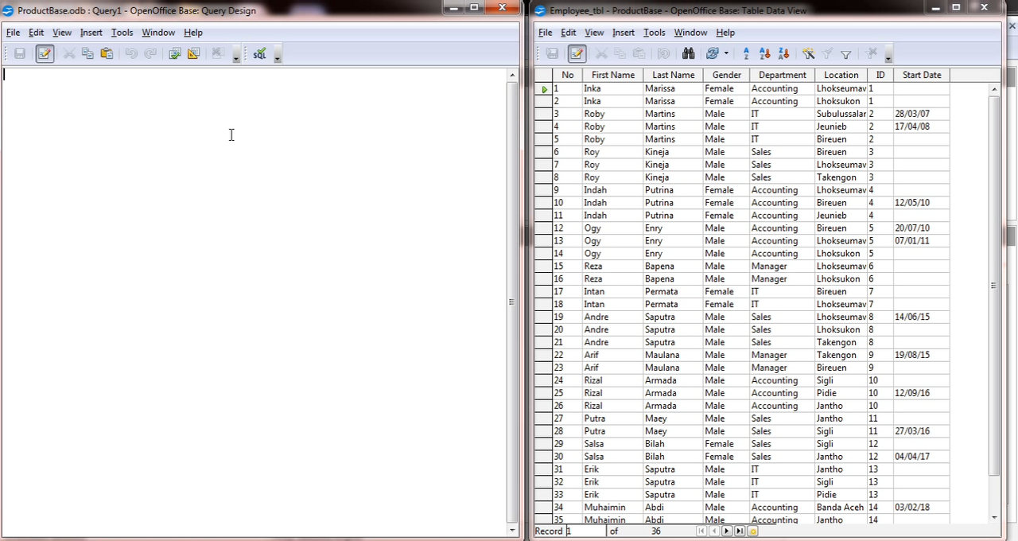Click the Paste icon in Query Design toolbar
1018x541 pixels.
point(107,53)
